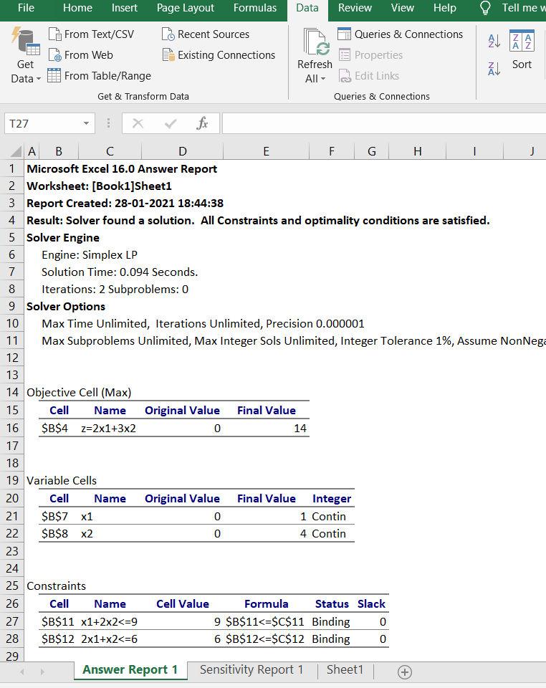
Task: Click Sort Z to A icon
Action: point(494,69)
